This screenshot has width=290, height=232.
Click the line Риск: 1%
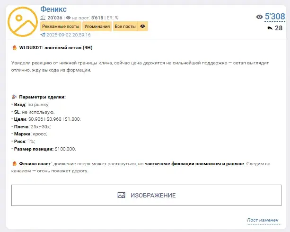click(23, 142)
